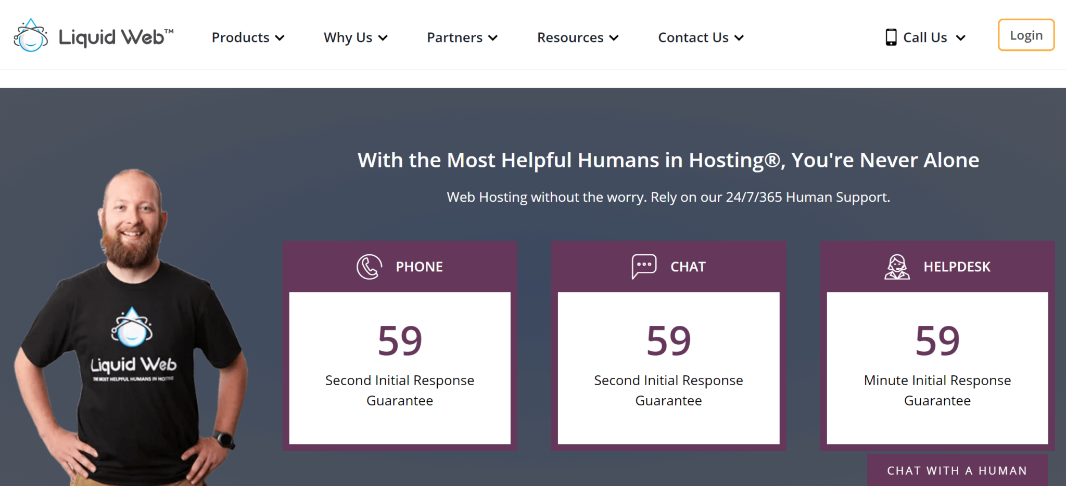
Task: Open the Login button
Action: click(1026, 35)
